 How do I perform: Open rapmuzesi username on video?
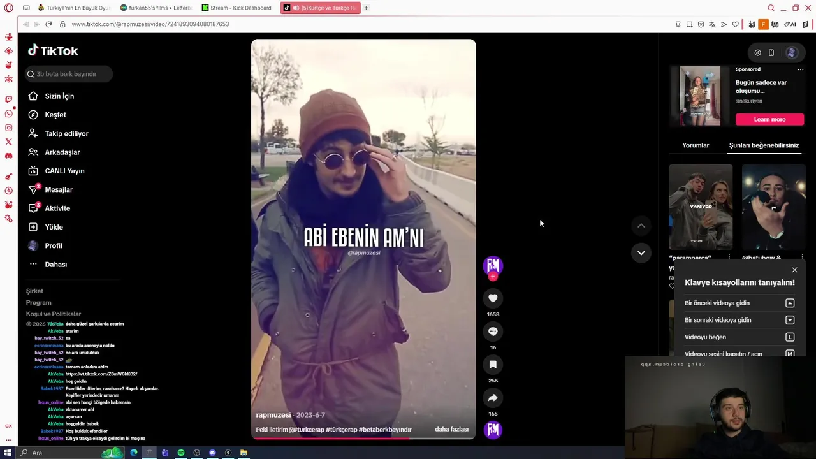click(x=273, y=415)
